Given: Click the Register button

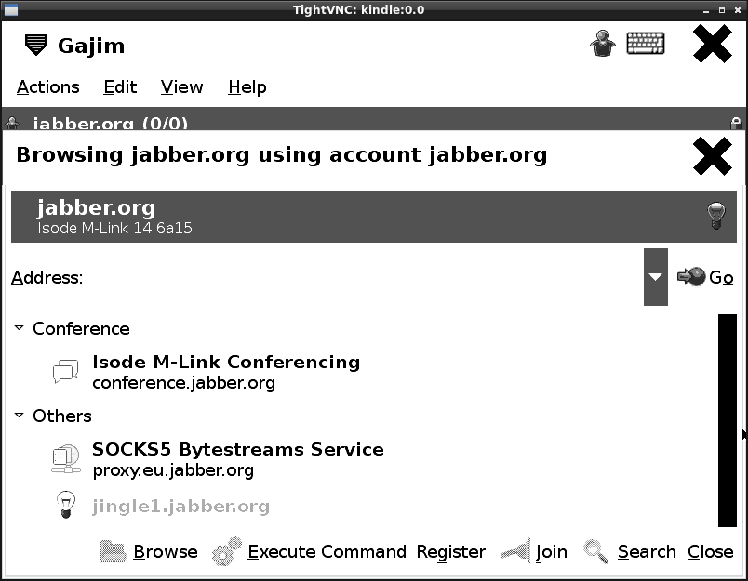Looking at the screenshot, I should coord(451,552).
